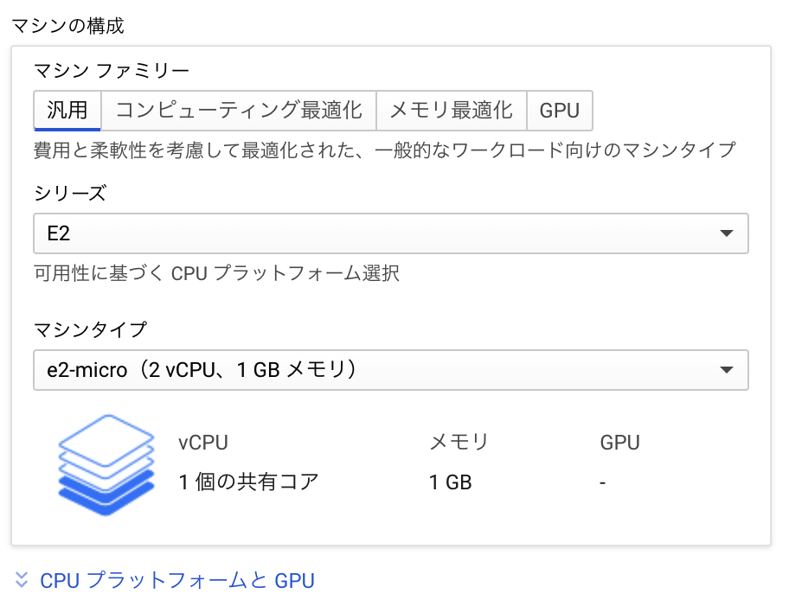Open the e2-micro machine type dropdown
Screen dimensions: 789x600
[389, 369]
